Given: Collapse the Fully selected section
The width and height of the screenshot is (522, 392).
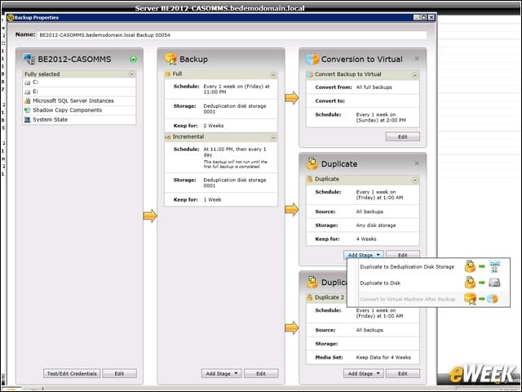Looking at the screenshot, I should pyautogui.click(x=131, y=74).
